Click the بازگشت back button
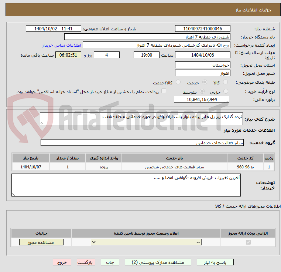Image resolution: width=281 pixels, height=272 pixels. (x=86, y=262)
